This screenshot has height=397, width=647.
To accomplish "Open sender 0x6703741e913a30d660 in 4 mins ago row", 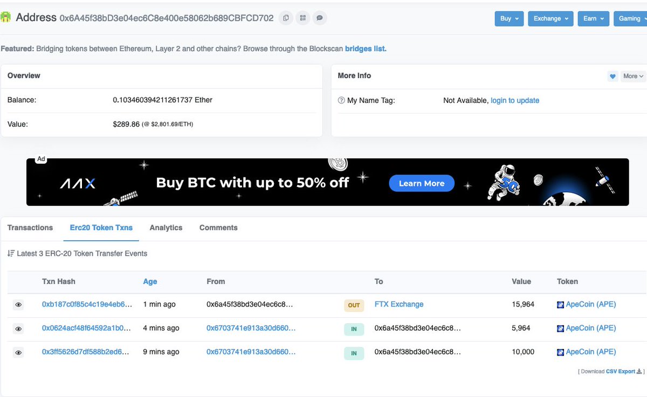I will 251,328.
